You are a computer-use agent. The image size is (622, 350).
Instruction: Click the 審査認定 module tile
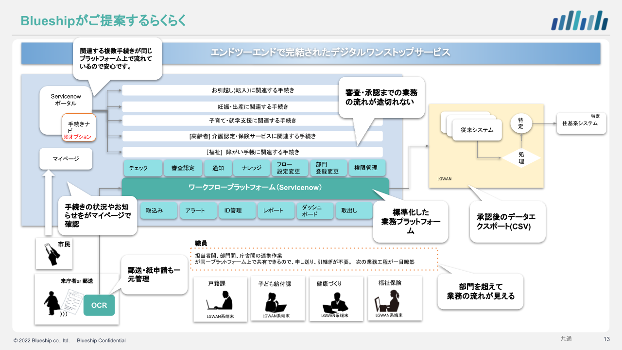(x=182, y=168)
